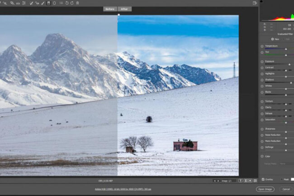This screenshot has width=294, height=196.
Task: Click the Open Image button
Action: click(265, 189)
